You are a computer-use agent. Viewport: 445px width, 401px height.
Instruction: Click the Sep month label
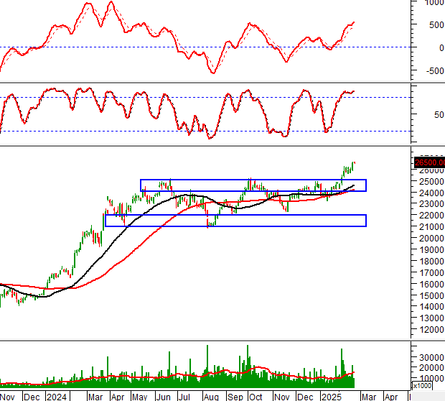pyautogui.click(x=235, y=397)
